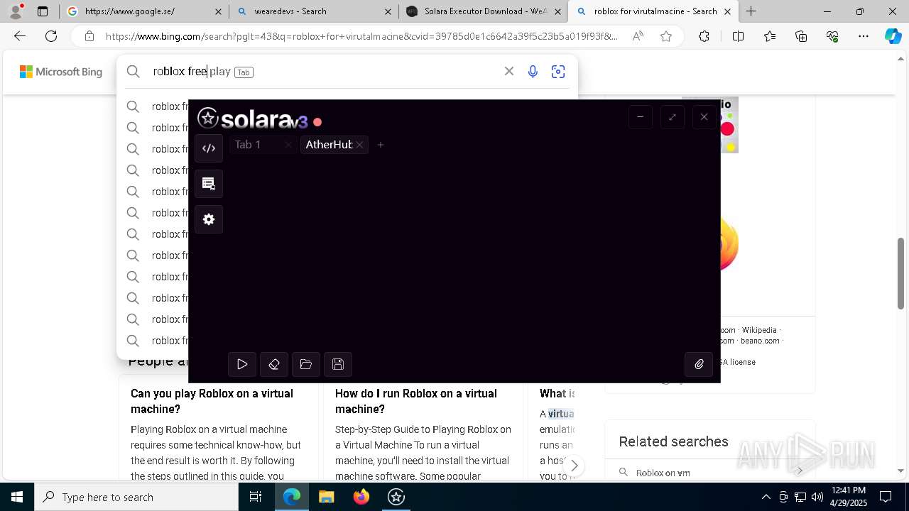
Task: Open Edge split screen icon
Action: tap(738, 36)
